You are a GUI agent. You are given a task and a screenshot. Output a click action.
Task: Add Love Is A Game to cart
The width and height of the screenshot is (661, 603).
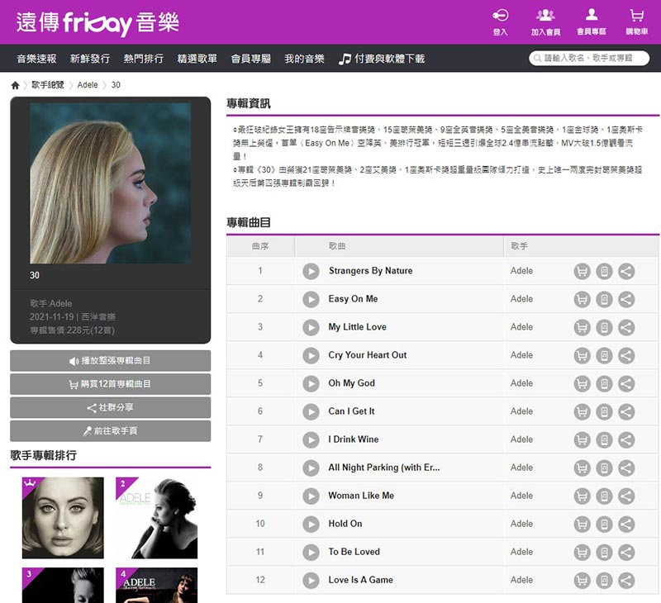583,580
